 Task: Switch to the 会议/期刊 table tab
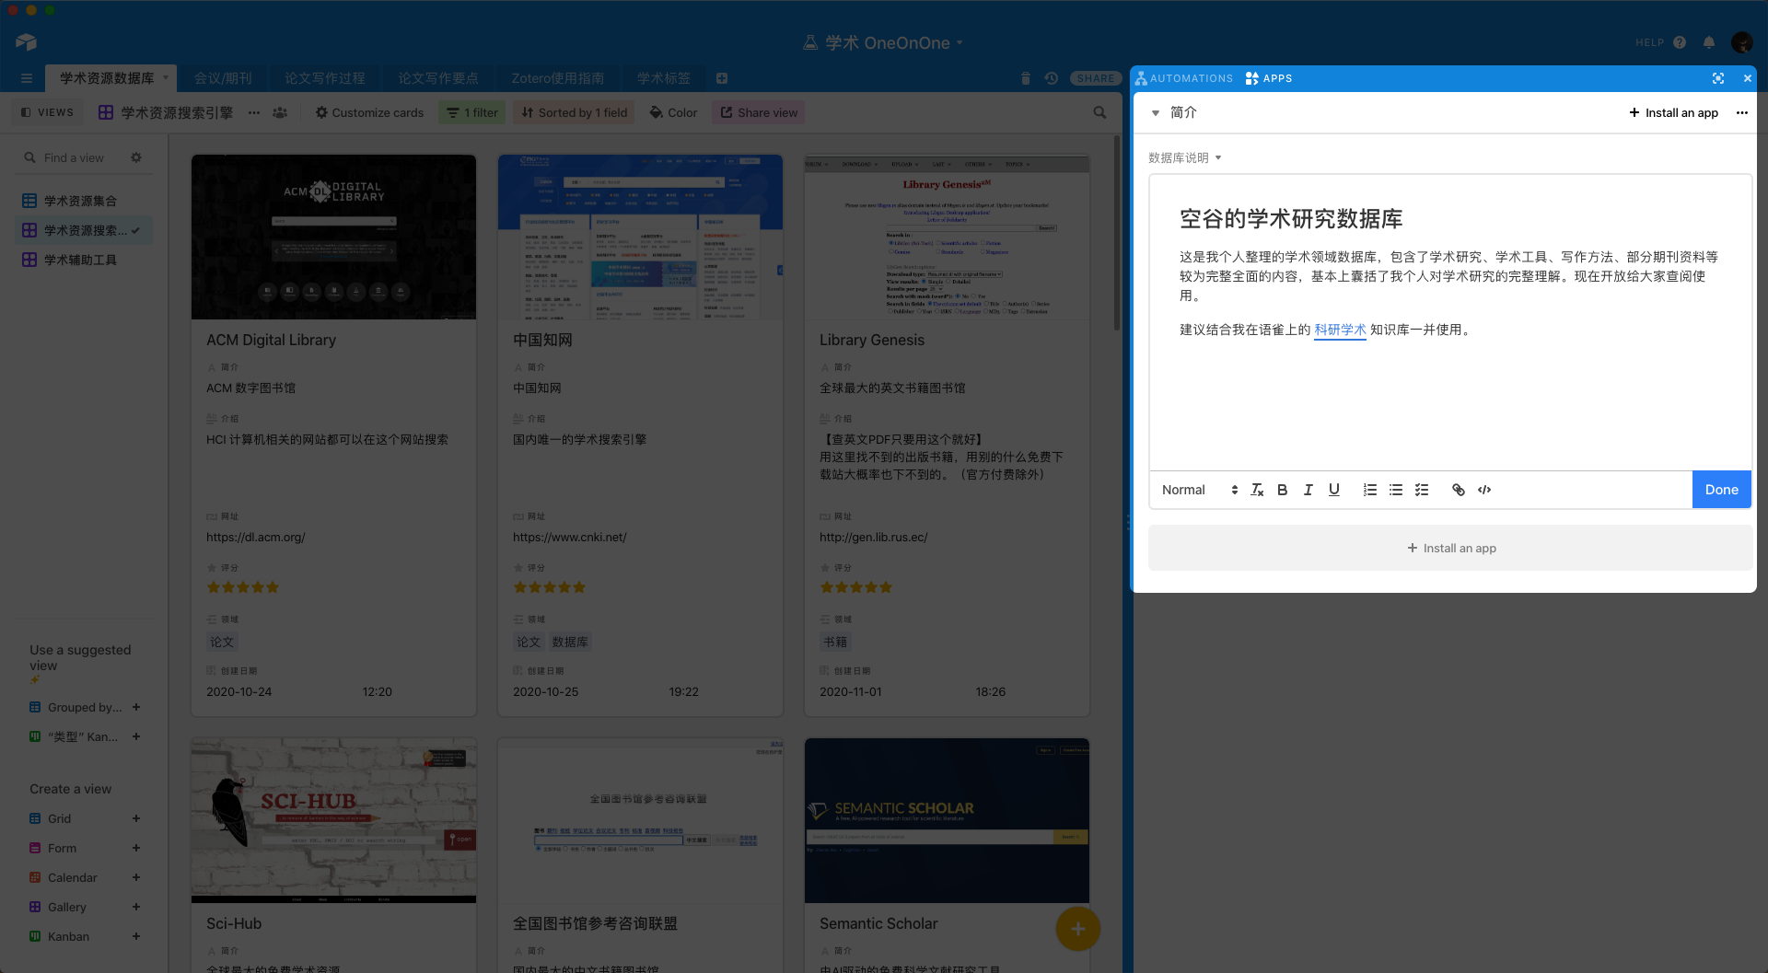pyautogui.click(x=223, y=78)
